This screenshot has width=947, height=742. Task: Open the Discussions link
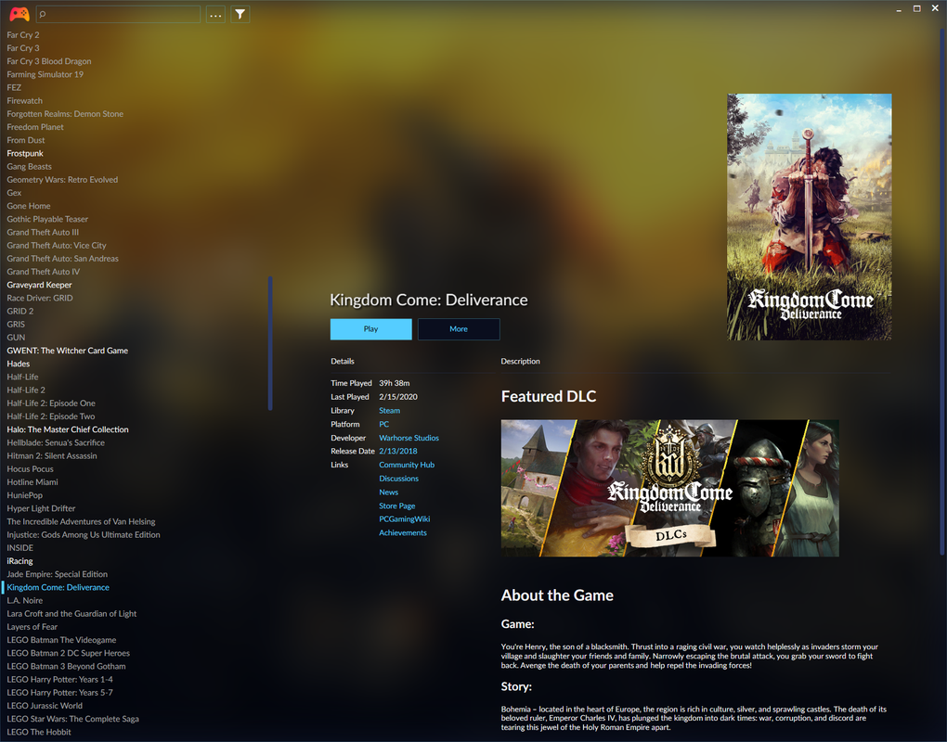pyautogui.click(x=398, y=479)
